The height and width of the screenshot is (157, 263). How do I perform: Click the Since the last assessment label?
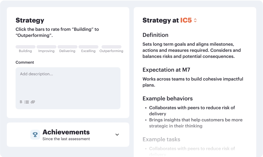[x=66, y=139]
